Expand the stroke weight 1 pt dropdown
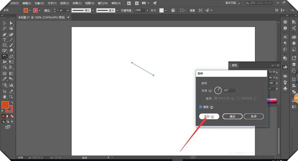This screenshot has width=298, height=161. click(x=68, y=10)
